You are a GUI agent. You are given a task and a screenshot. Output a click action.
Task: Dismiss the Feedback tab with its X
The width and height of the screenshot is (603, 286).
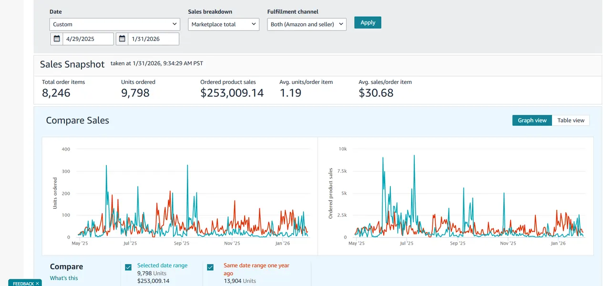pyautogui.click(x=38, y=284)
